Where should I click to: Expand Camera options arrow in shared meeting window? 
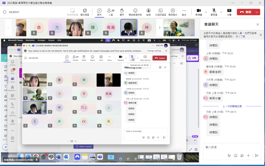[126, 58]
